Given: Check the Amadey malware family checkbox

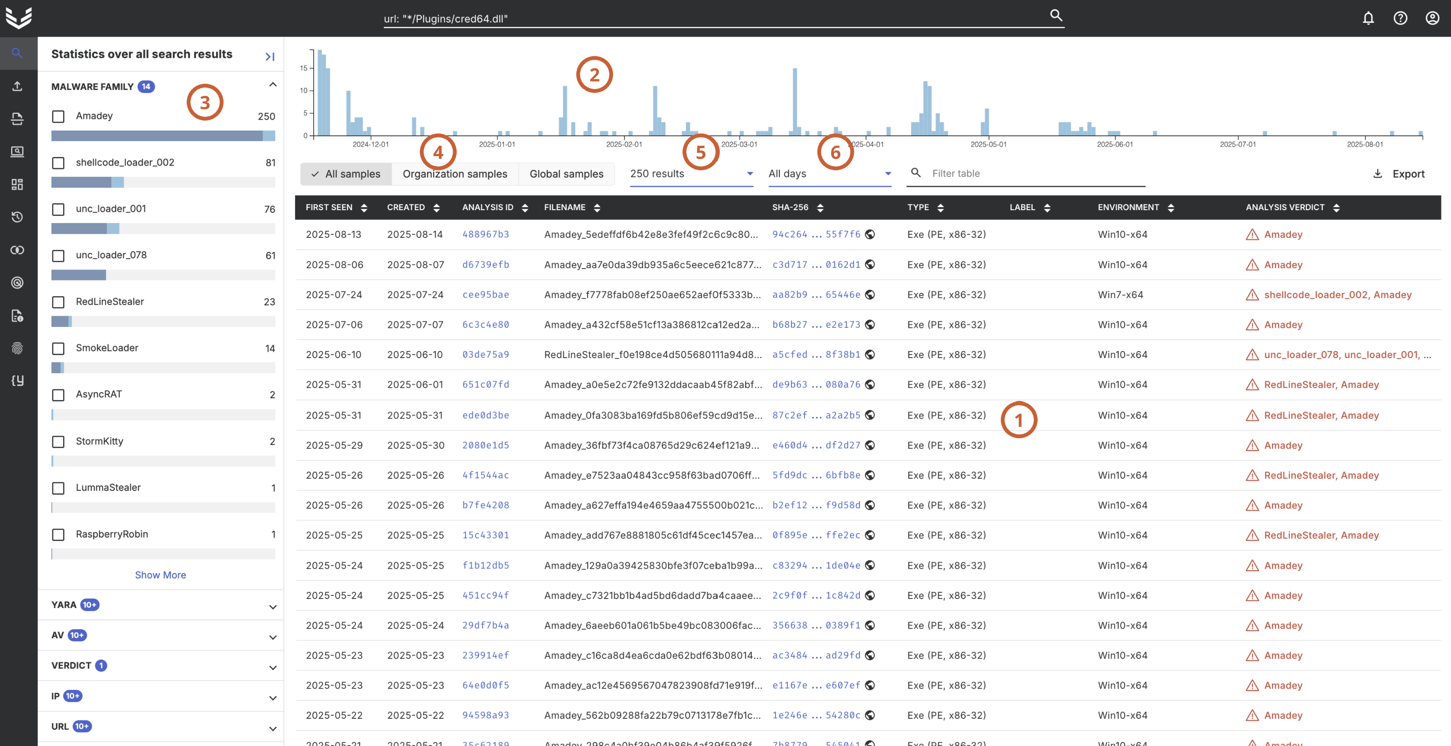Looking at the screenshot, I should tap(58, 116).
